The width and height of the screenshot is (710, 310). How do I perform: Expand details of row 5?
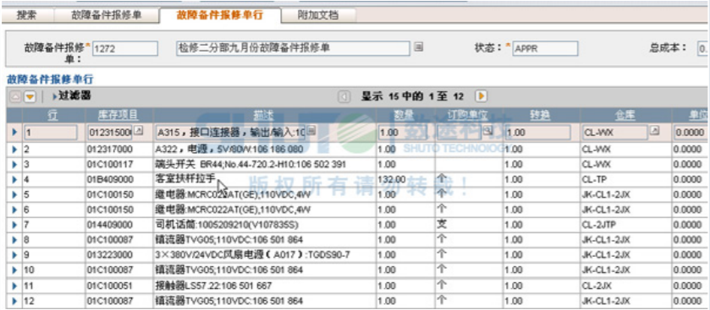click(x=14, y=195)
